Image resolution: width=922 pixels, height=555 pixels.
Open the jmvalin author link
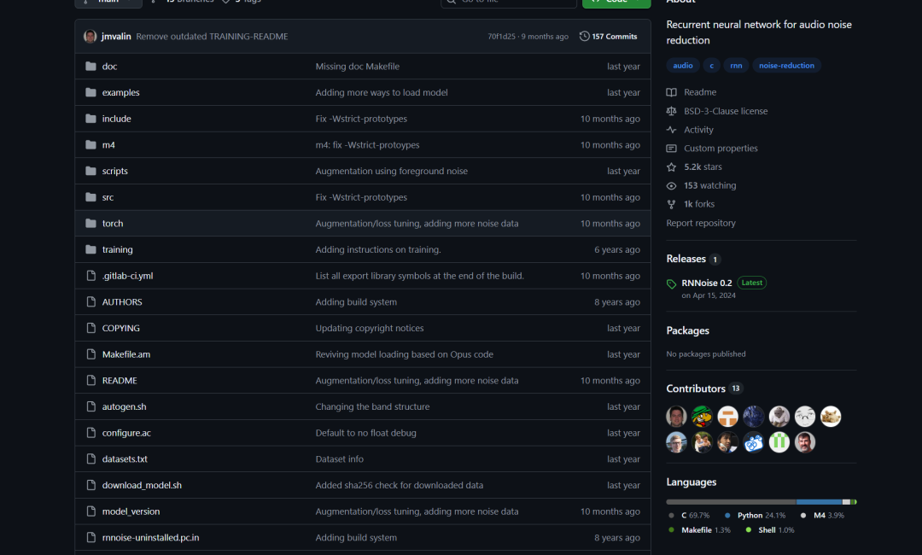pos(116,37)
